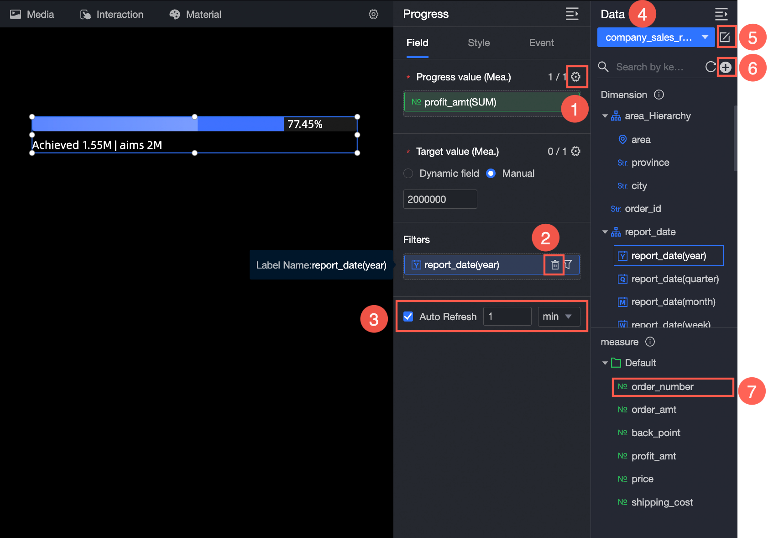
Task: Open the min time unit dropdown
Action: [559, 316]
